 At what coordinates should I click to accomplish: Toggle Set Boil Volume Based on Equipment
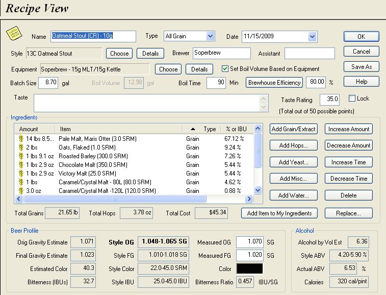[x=225, y=69]
